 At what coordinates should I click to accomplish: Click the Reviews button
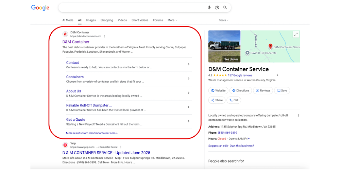point(263,91)
